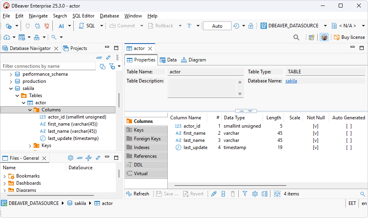Image resolution: width=368 pixels, height=218 pixels.
Task: Click the pencil Edit icon in bottom bar
Action: (x=214, y=194)
